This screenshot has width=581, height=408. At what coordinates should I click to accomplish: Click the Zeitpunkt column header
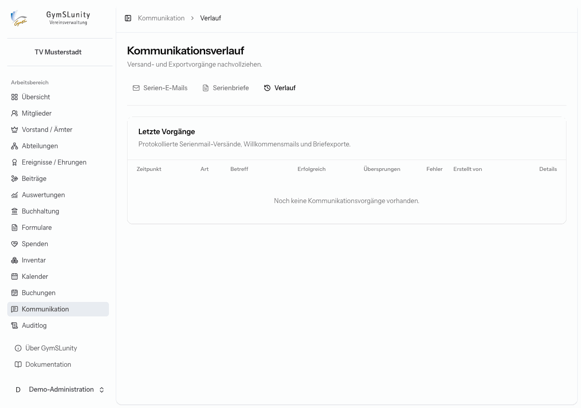click(x=149, y=169)
